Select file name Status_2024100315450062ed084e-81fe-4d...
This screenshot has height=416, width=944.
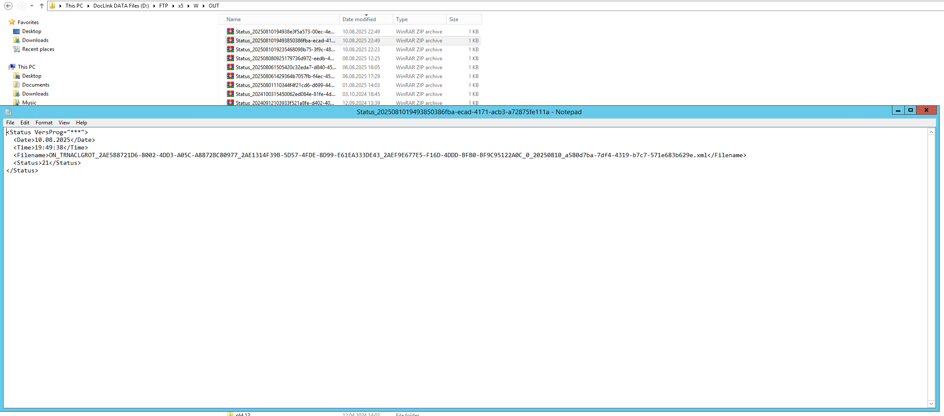[x=286, y=94]
